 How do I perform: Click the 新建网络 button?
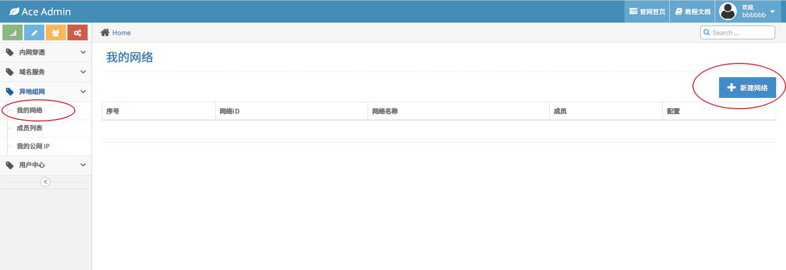[x=747, y=88]
